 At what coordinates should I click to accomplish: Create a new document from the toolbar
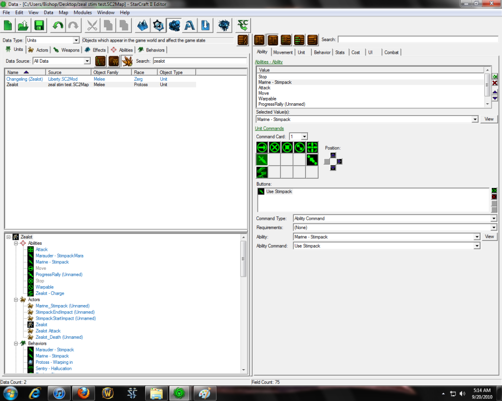(x=8, y=25)
